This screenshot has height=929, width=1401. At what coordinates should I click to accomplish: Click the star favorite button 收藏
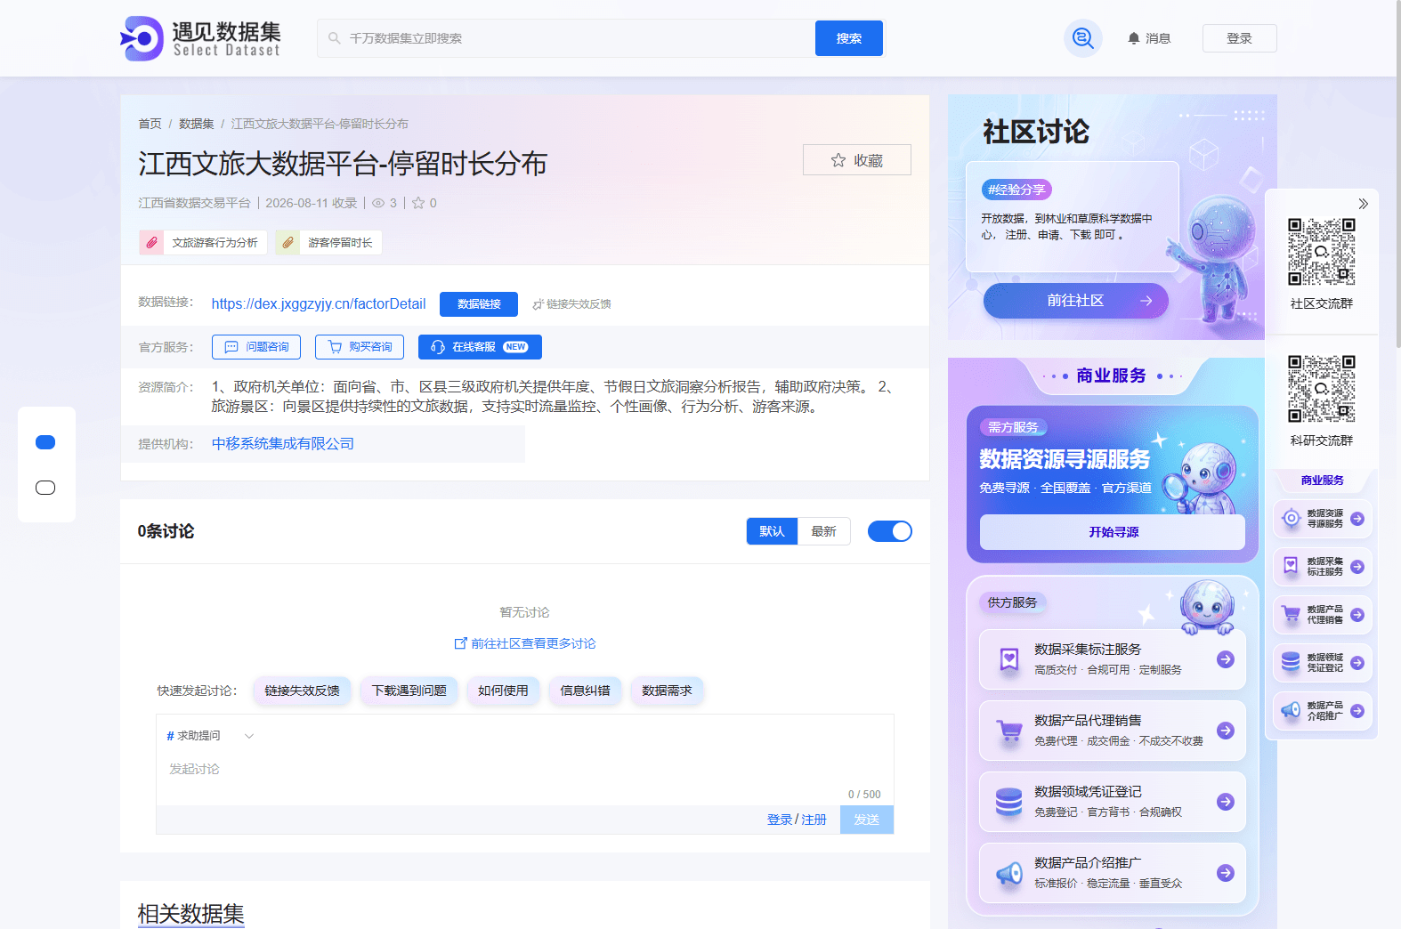tap(856, 160)
